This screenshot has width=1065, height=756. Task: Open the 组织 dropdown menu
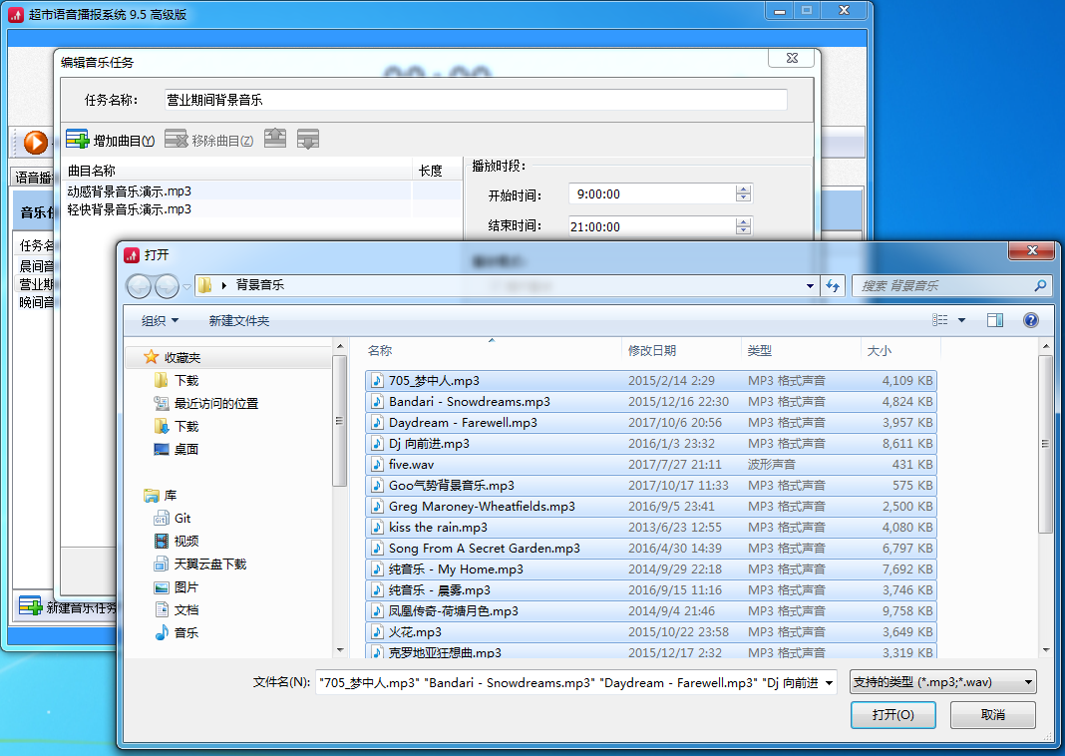coord(160,320)
